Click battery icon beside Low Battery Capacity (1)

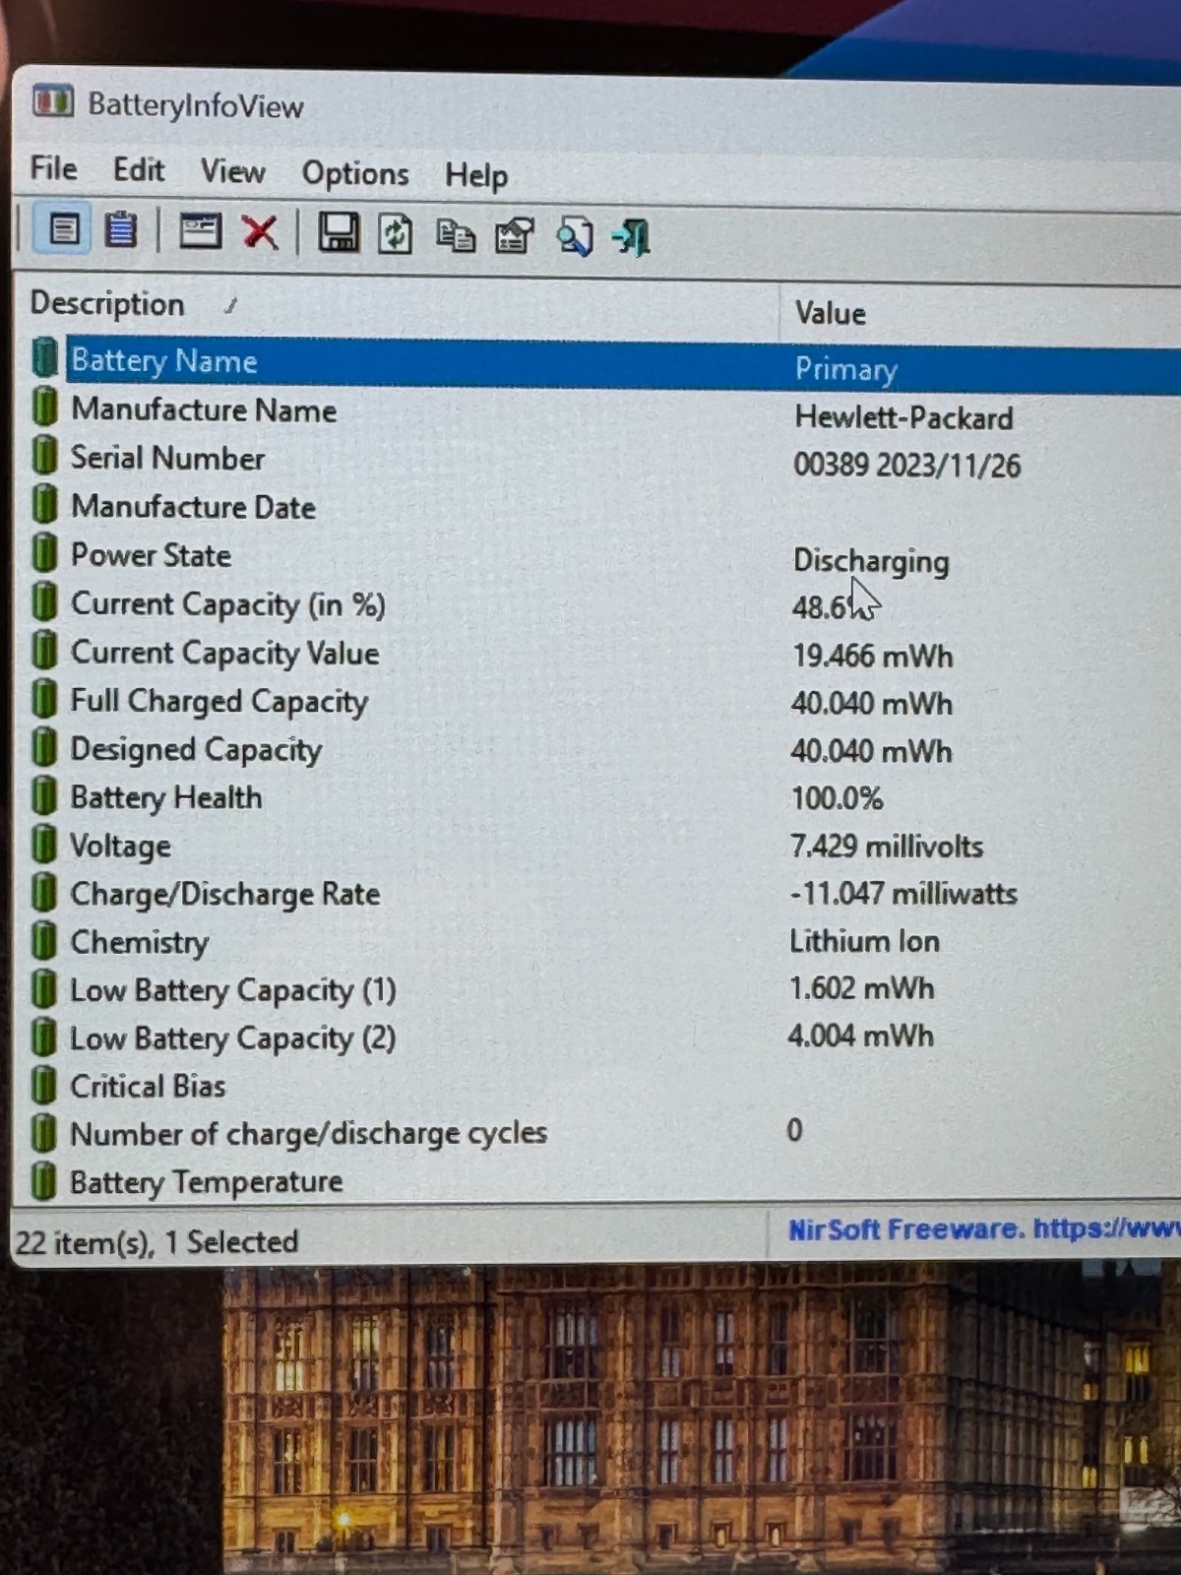point(44,988)
